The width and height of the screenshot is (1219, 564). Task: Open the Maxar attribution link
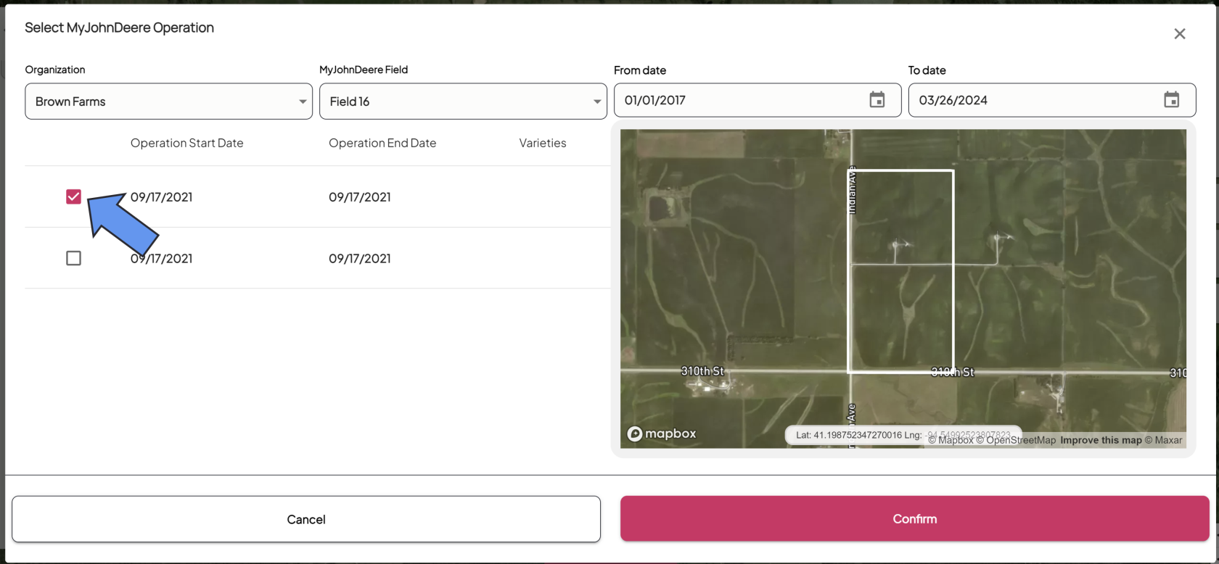pos(1163,440)
